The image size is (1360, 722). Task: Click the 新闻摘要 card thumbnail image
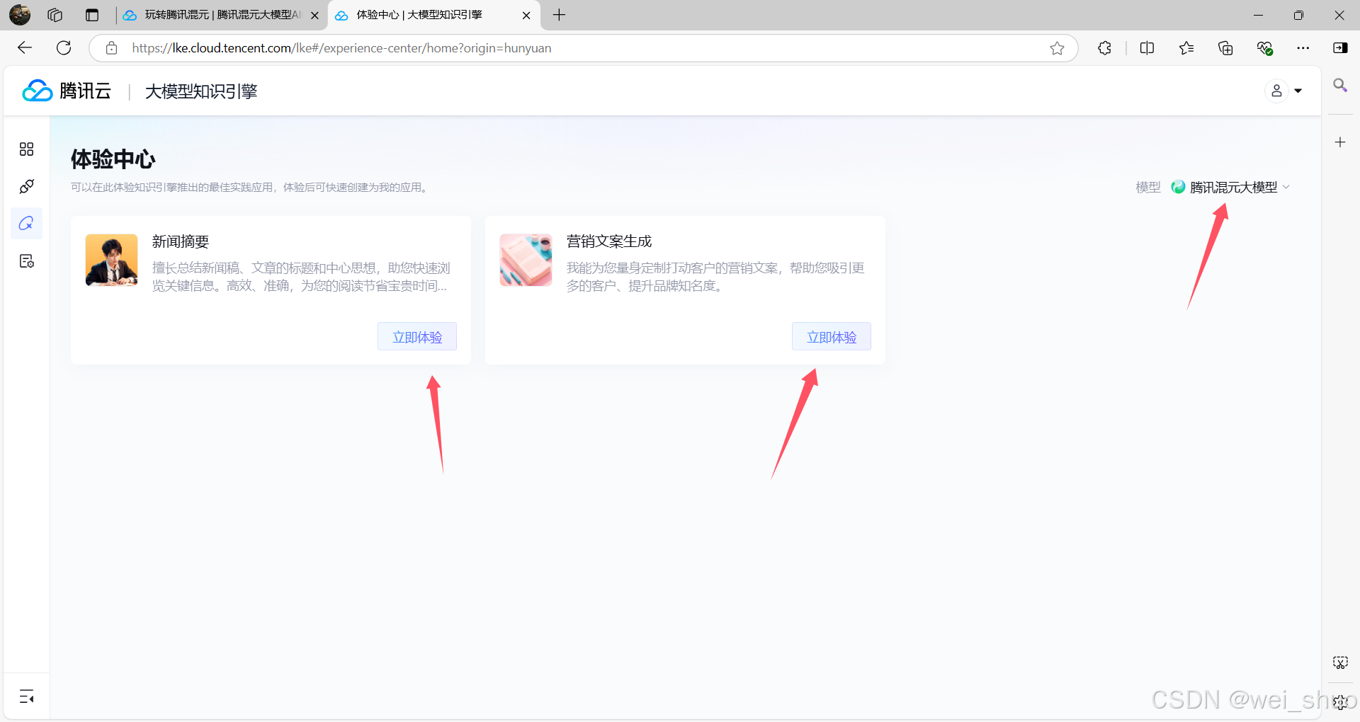(x=111, y=260)
